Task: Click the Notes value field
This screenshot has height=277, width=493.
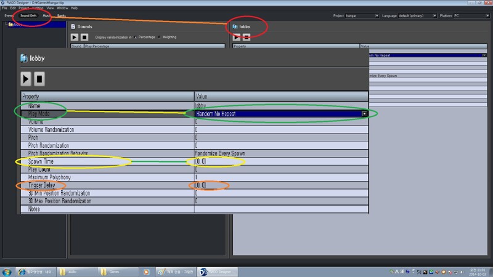Action: [282, 209]
